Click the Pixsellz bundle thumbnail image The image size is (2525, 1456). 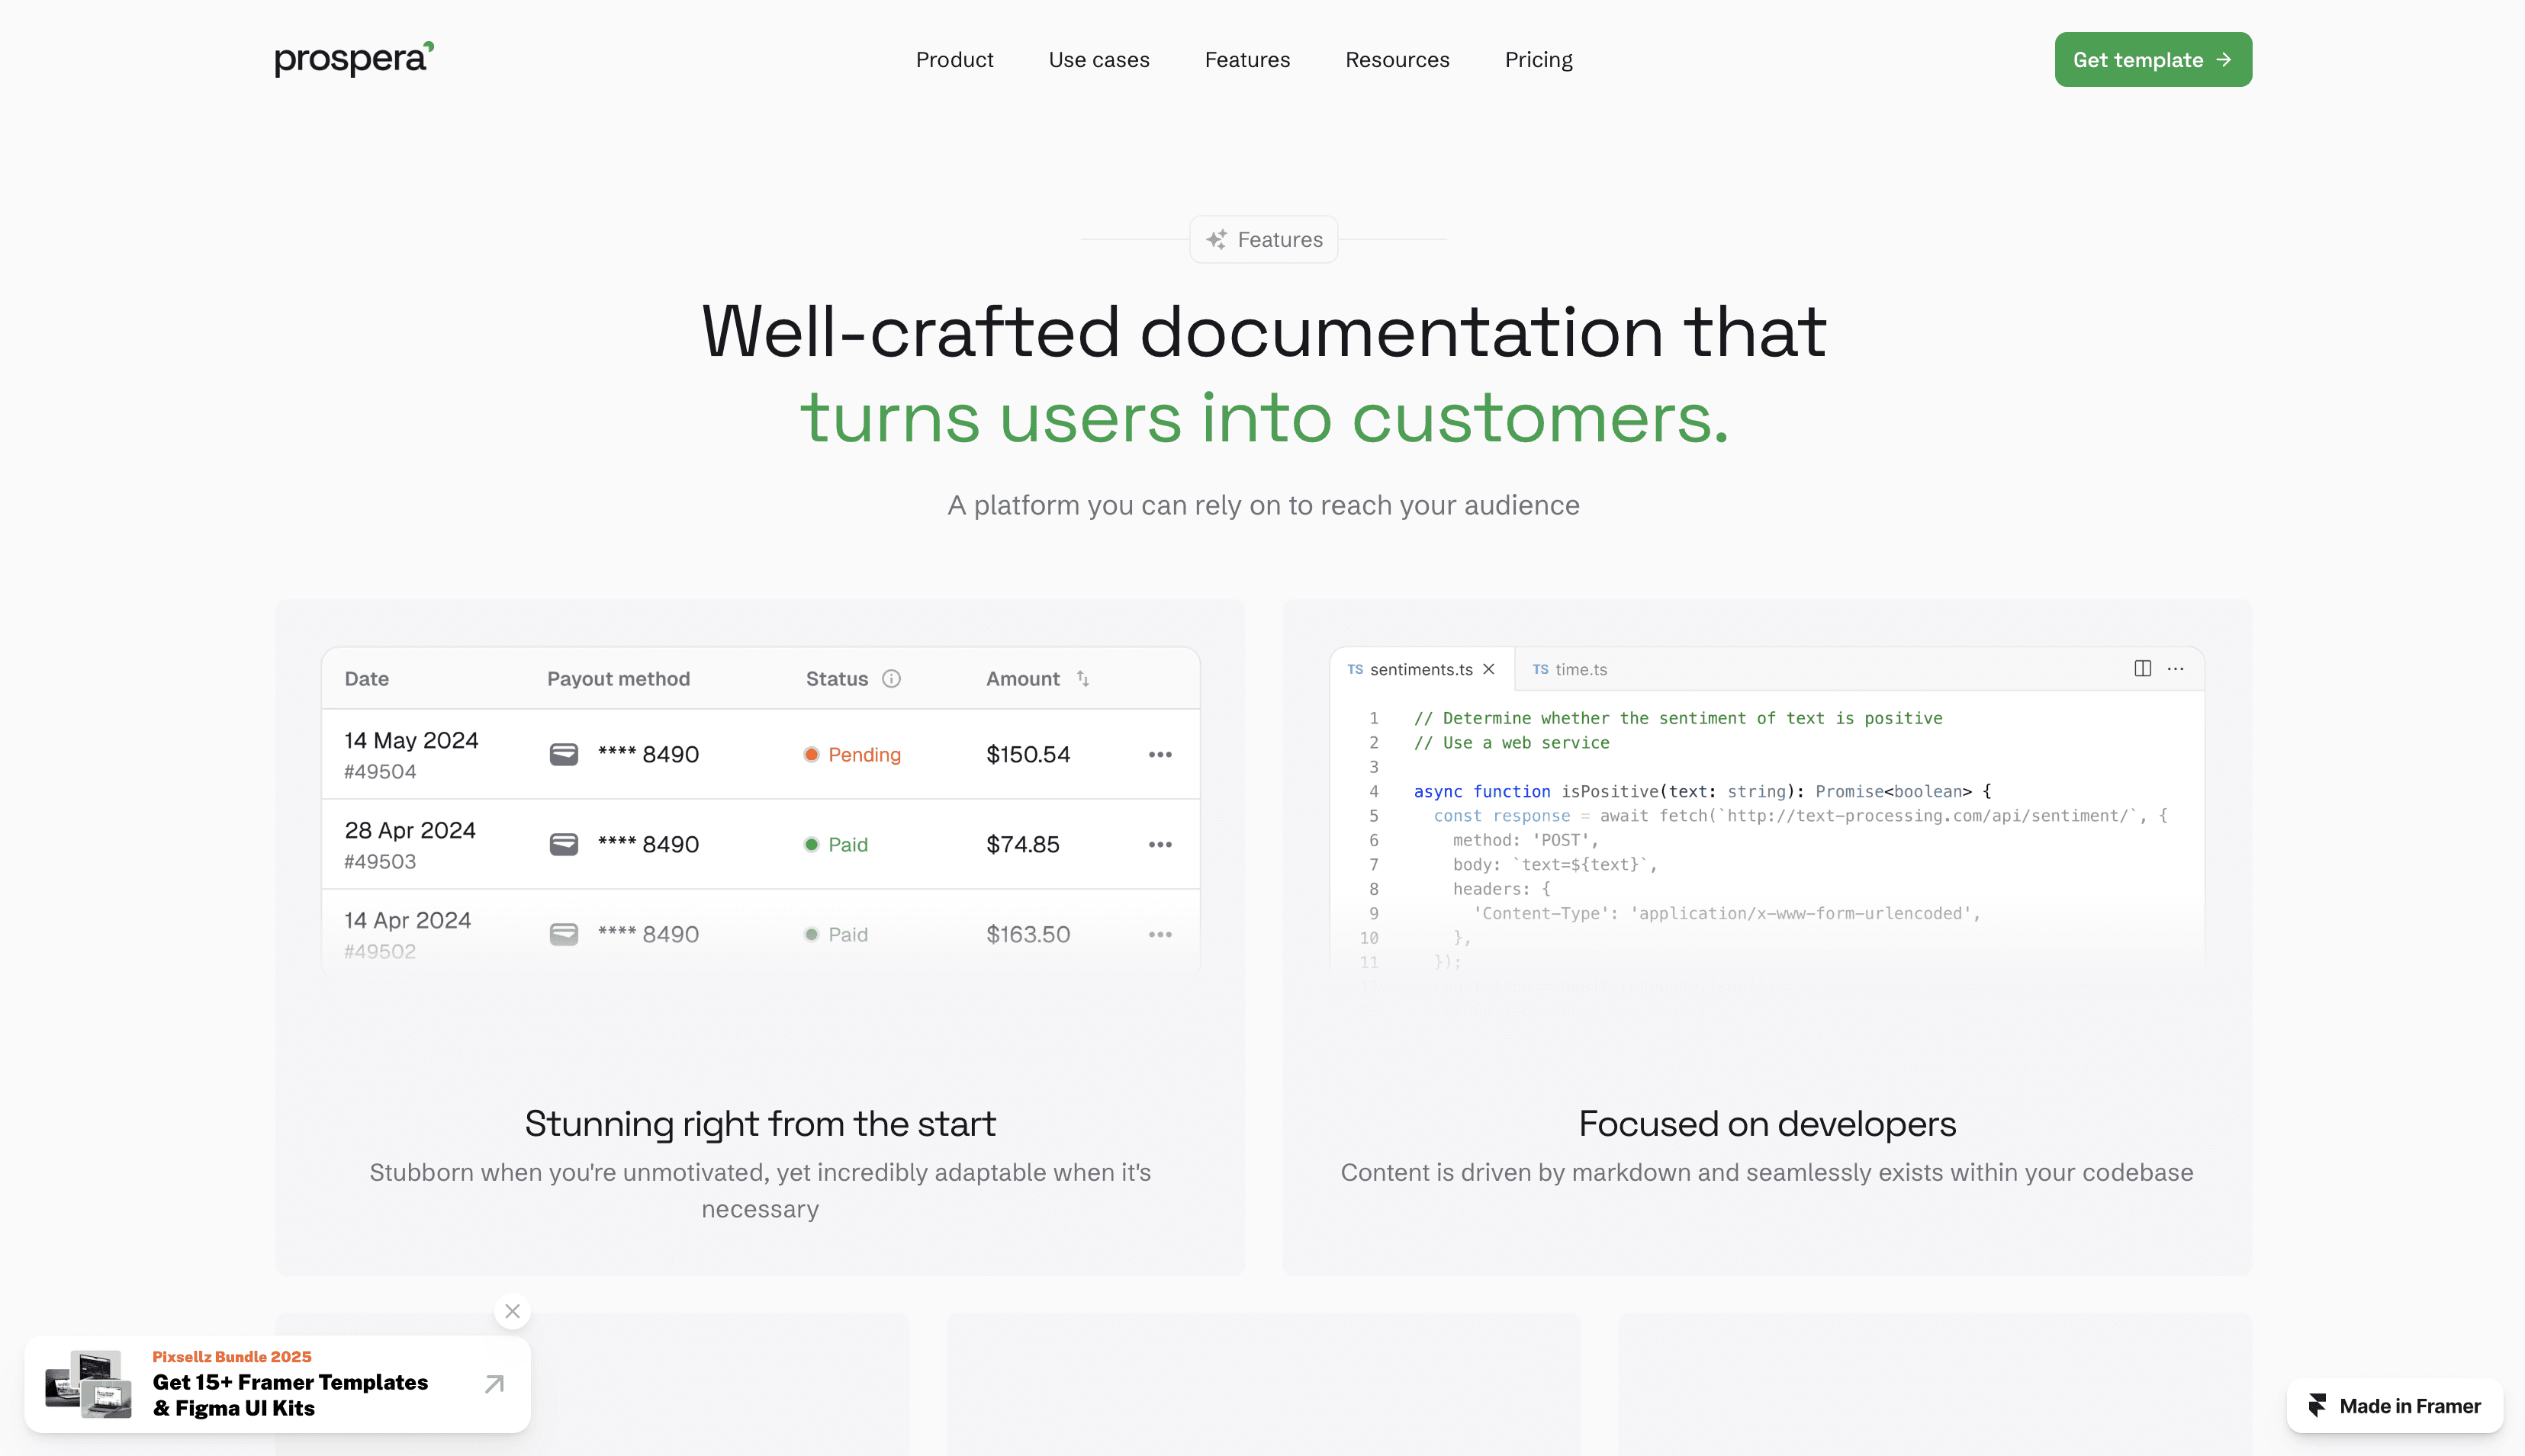[x=89, y=1383]
